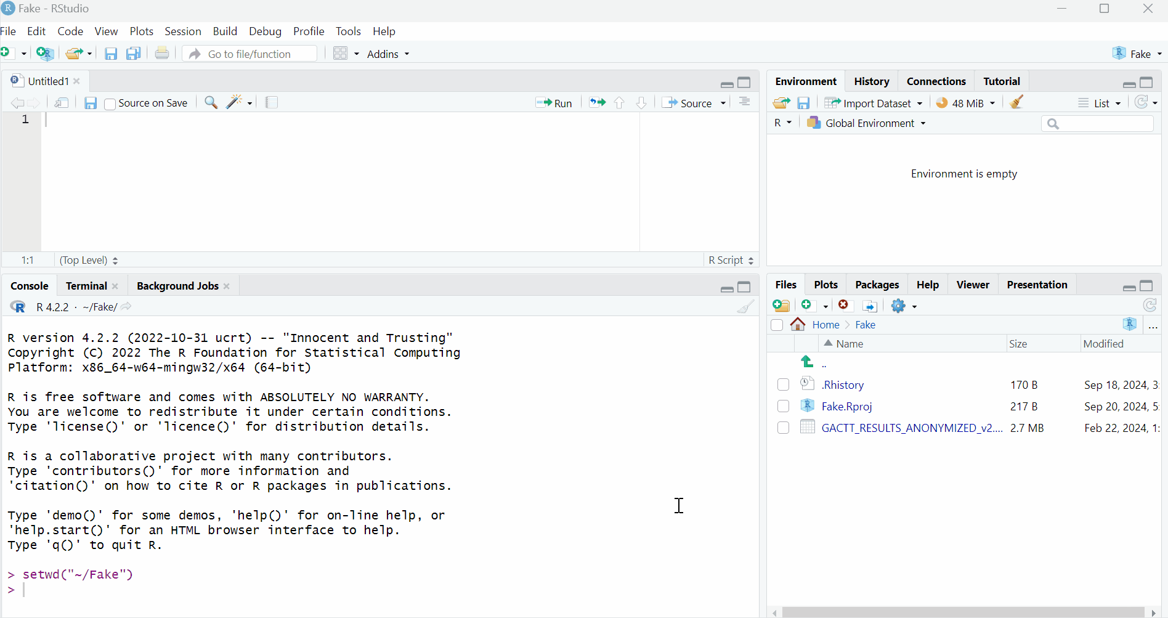This screenshot has height=618, width=1168.
Task: Open Files pane gear More dropdown
Action: click(904, 306)
